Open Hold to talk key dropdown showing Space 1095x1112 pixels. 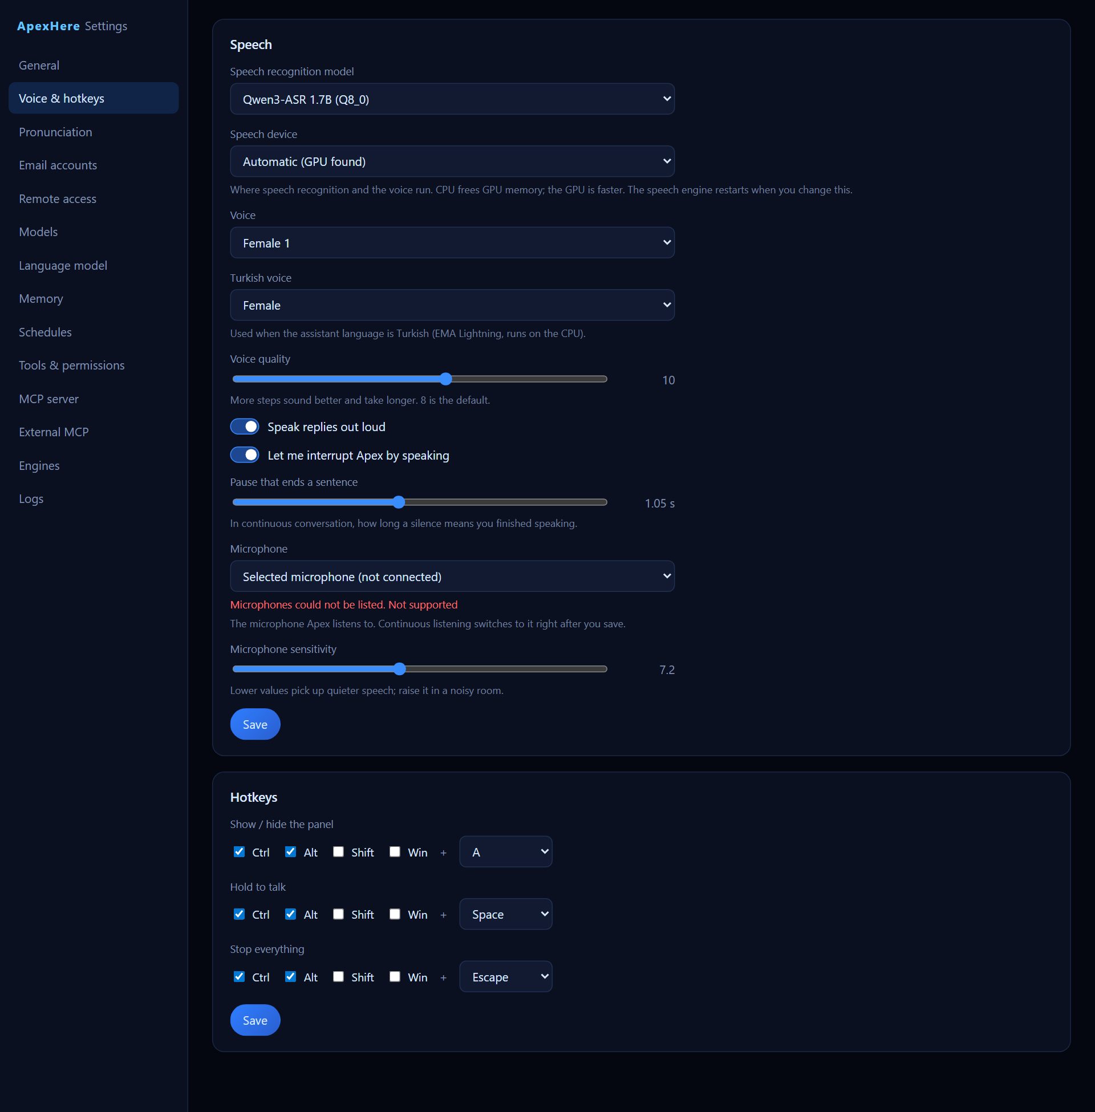pyautogui.click(x=505, y=914)
